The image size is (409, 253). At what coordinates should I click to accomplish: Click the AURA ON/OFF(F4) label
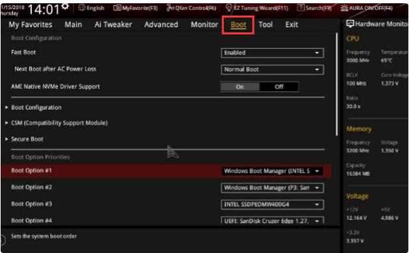pyautogui.click(x=371, y=8)
